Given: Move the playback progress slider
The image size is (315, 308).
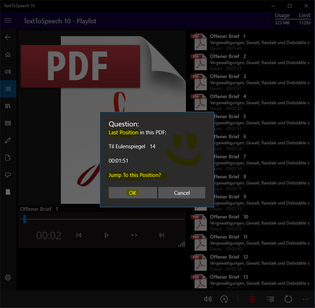Looking at the screenshot, I should [x=24, y=220].
